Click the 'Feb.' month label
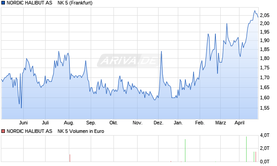277x166 pixels. [x=200, y=123]
